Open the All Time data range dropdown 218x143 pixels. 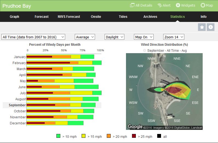(x=33, y=37)
